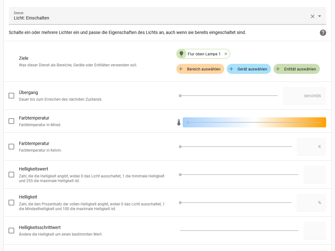
Task: Click plus icon on Bereich auswählen
Action: click(x=181, y=69)
